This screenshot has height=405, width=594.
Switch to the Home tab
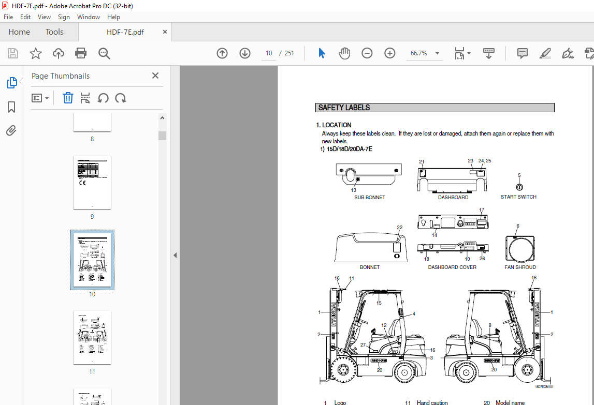click(19, 32)
